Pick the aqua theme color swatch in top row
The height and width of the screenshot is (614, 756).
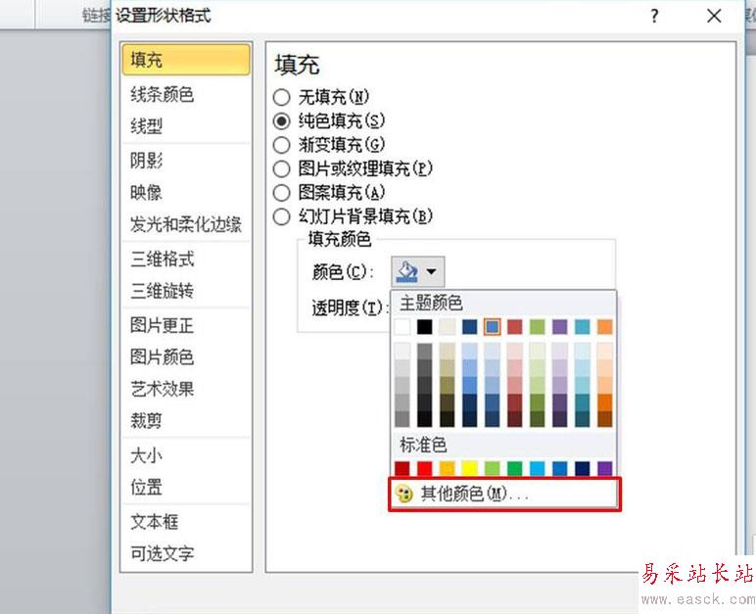[x=583, y=326]
